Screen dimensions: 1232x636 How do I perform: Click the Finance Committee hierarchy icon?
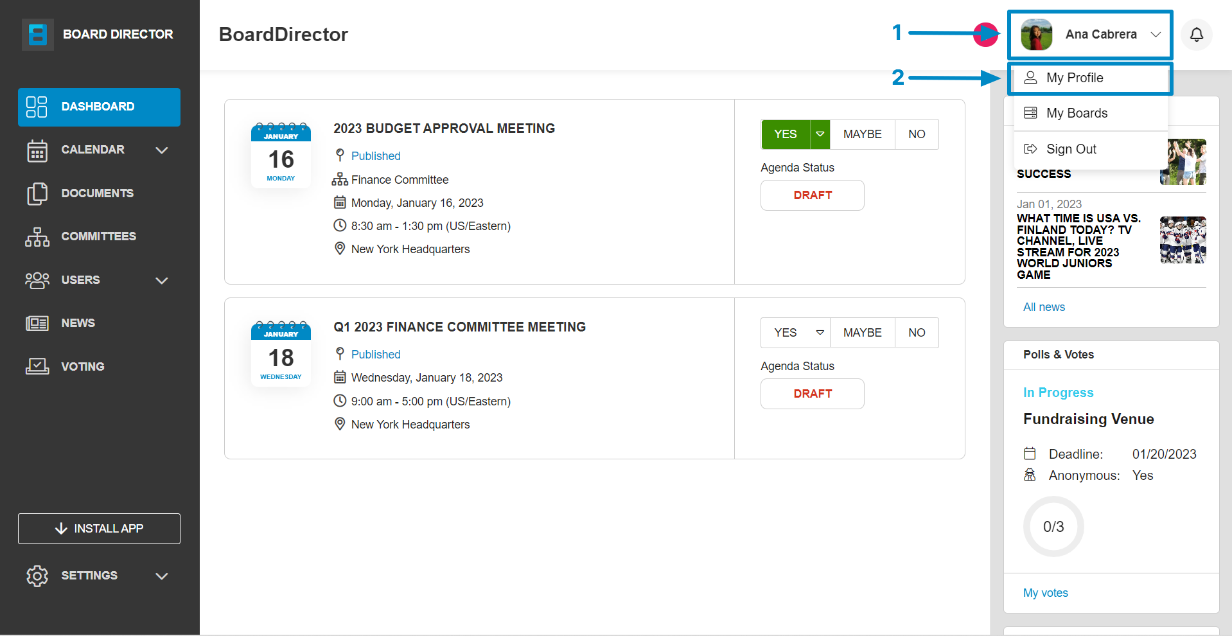340,180
